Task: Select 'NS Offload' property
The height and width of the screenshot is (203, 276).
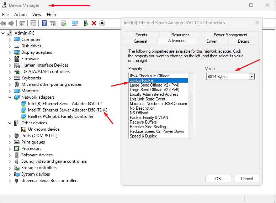Action: (139, 113)
